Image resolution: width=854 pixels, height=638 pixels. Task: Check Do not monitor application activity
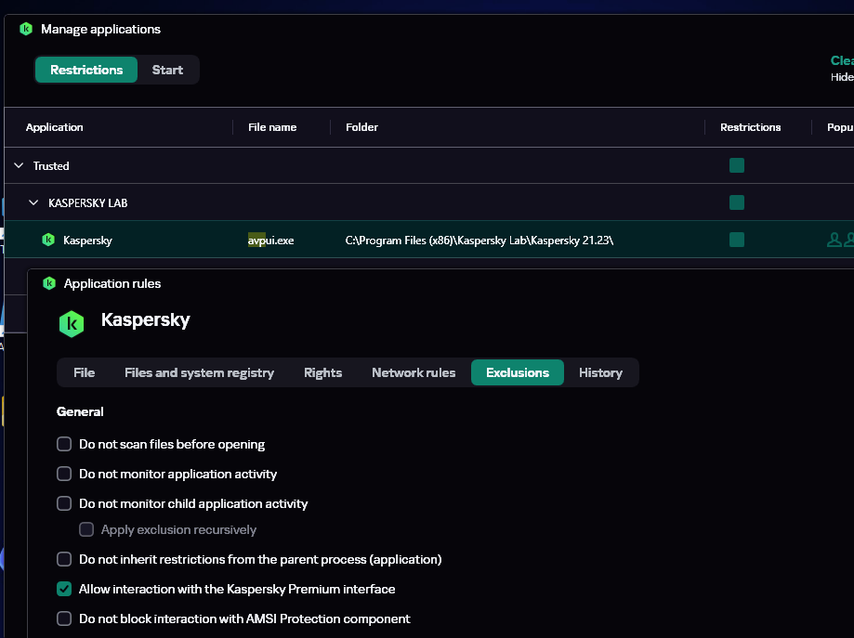click(x=64, y=475)
